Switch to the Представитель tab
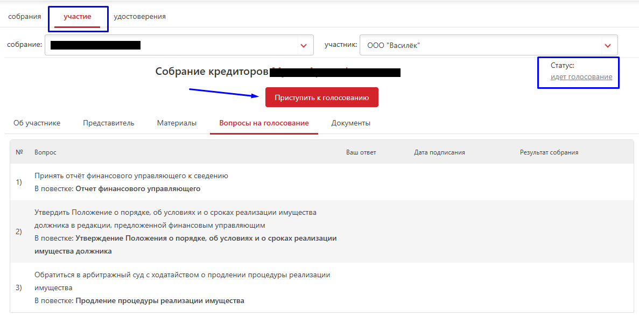 pyautogui.click(x=108, y=123)
